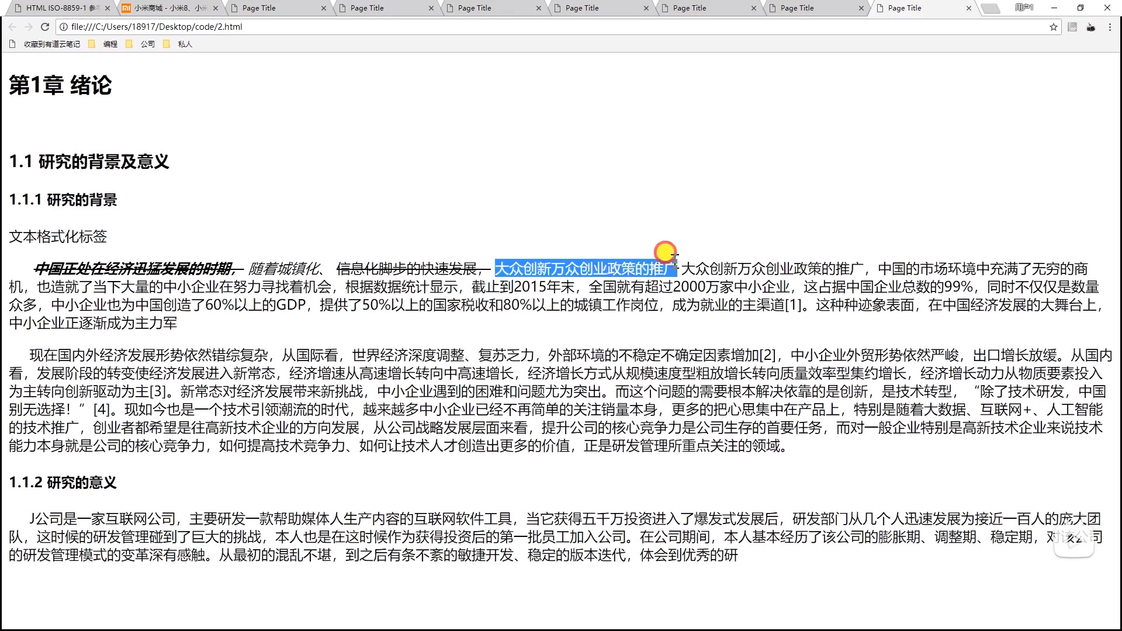Close the active Page Title tab
1122x631 pixels.
(969, 8)
